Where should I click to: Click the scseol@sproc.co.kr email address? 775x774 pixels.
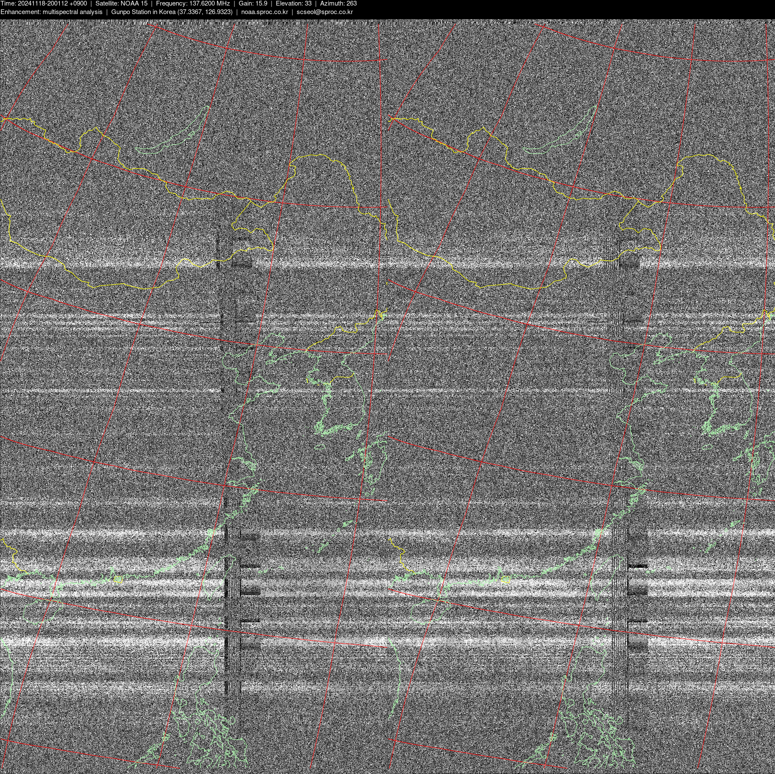(x=324, y=12)
